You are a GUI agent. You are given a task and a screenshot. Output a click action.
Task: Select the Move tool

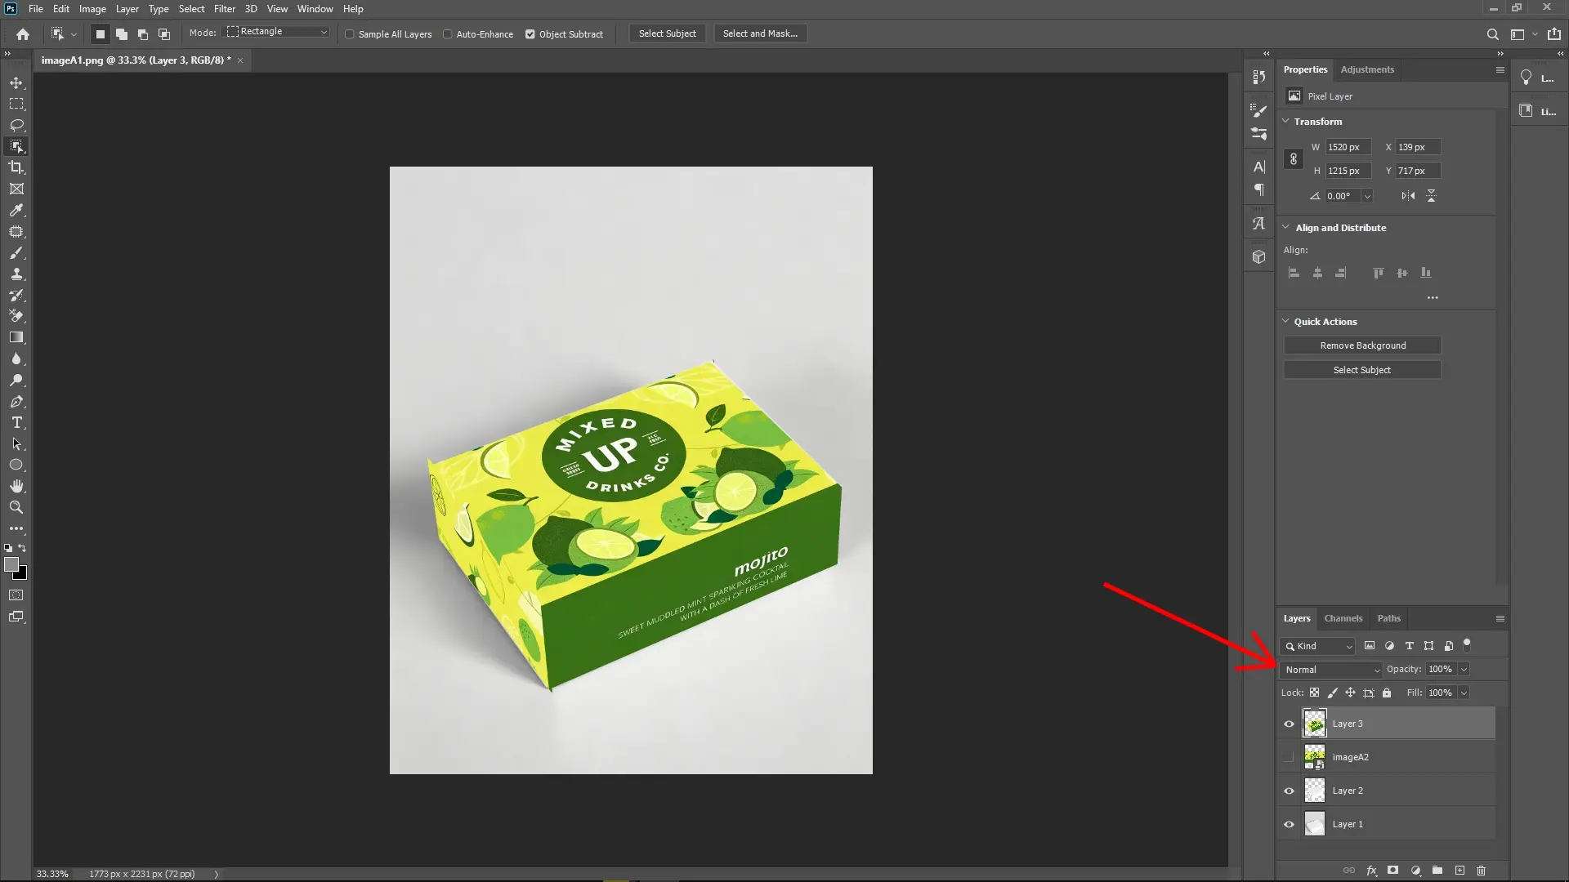point(16,82)
